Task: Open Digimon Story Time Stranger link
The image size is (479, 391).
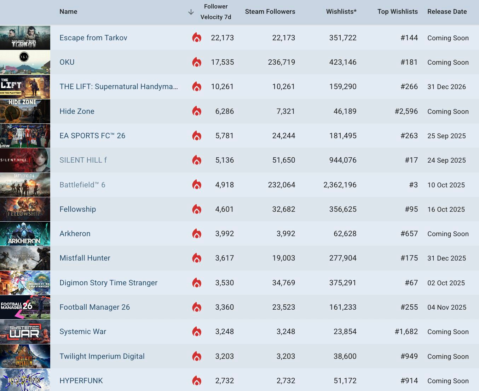Action: (x=108, y=283)
